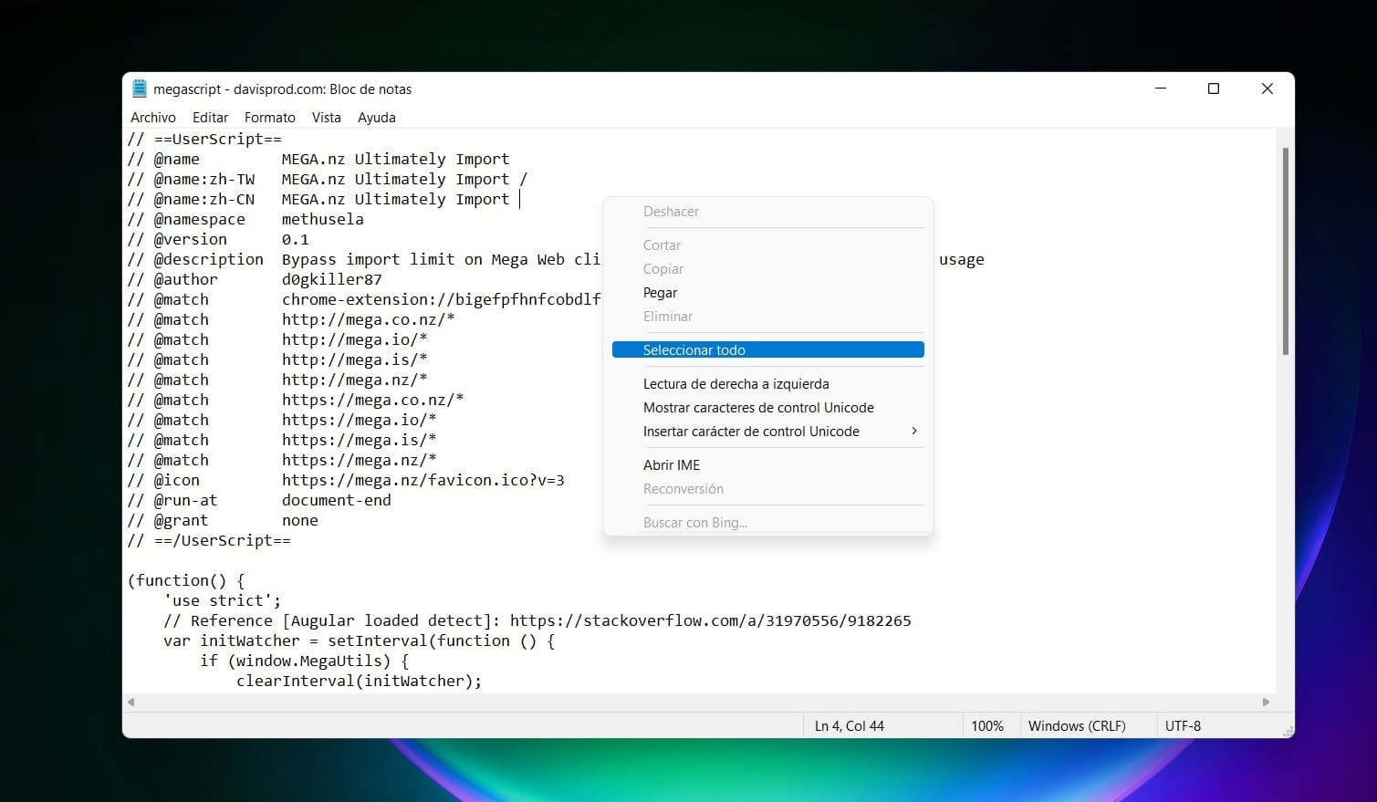Viewport: 1377px width, 802px height.
Task: Click the @name:zh-TW line
Action: coord(328,180)
